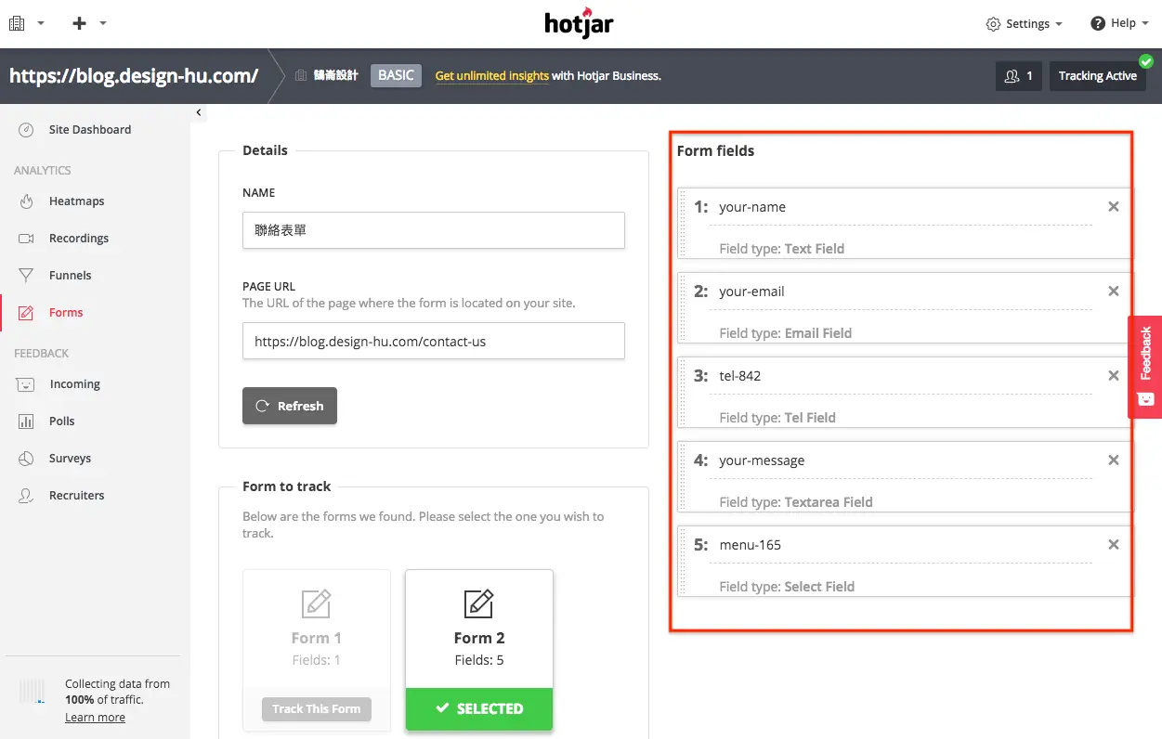Open Recordings in the sidebar

(79, 239)
